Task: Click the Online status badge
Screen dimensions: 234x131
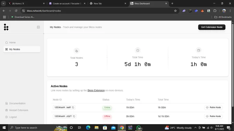Action: click(x=107, y=107)
